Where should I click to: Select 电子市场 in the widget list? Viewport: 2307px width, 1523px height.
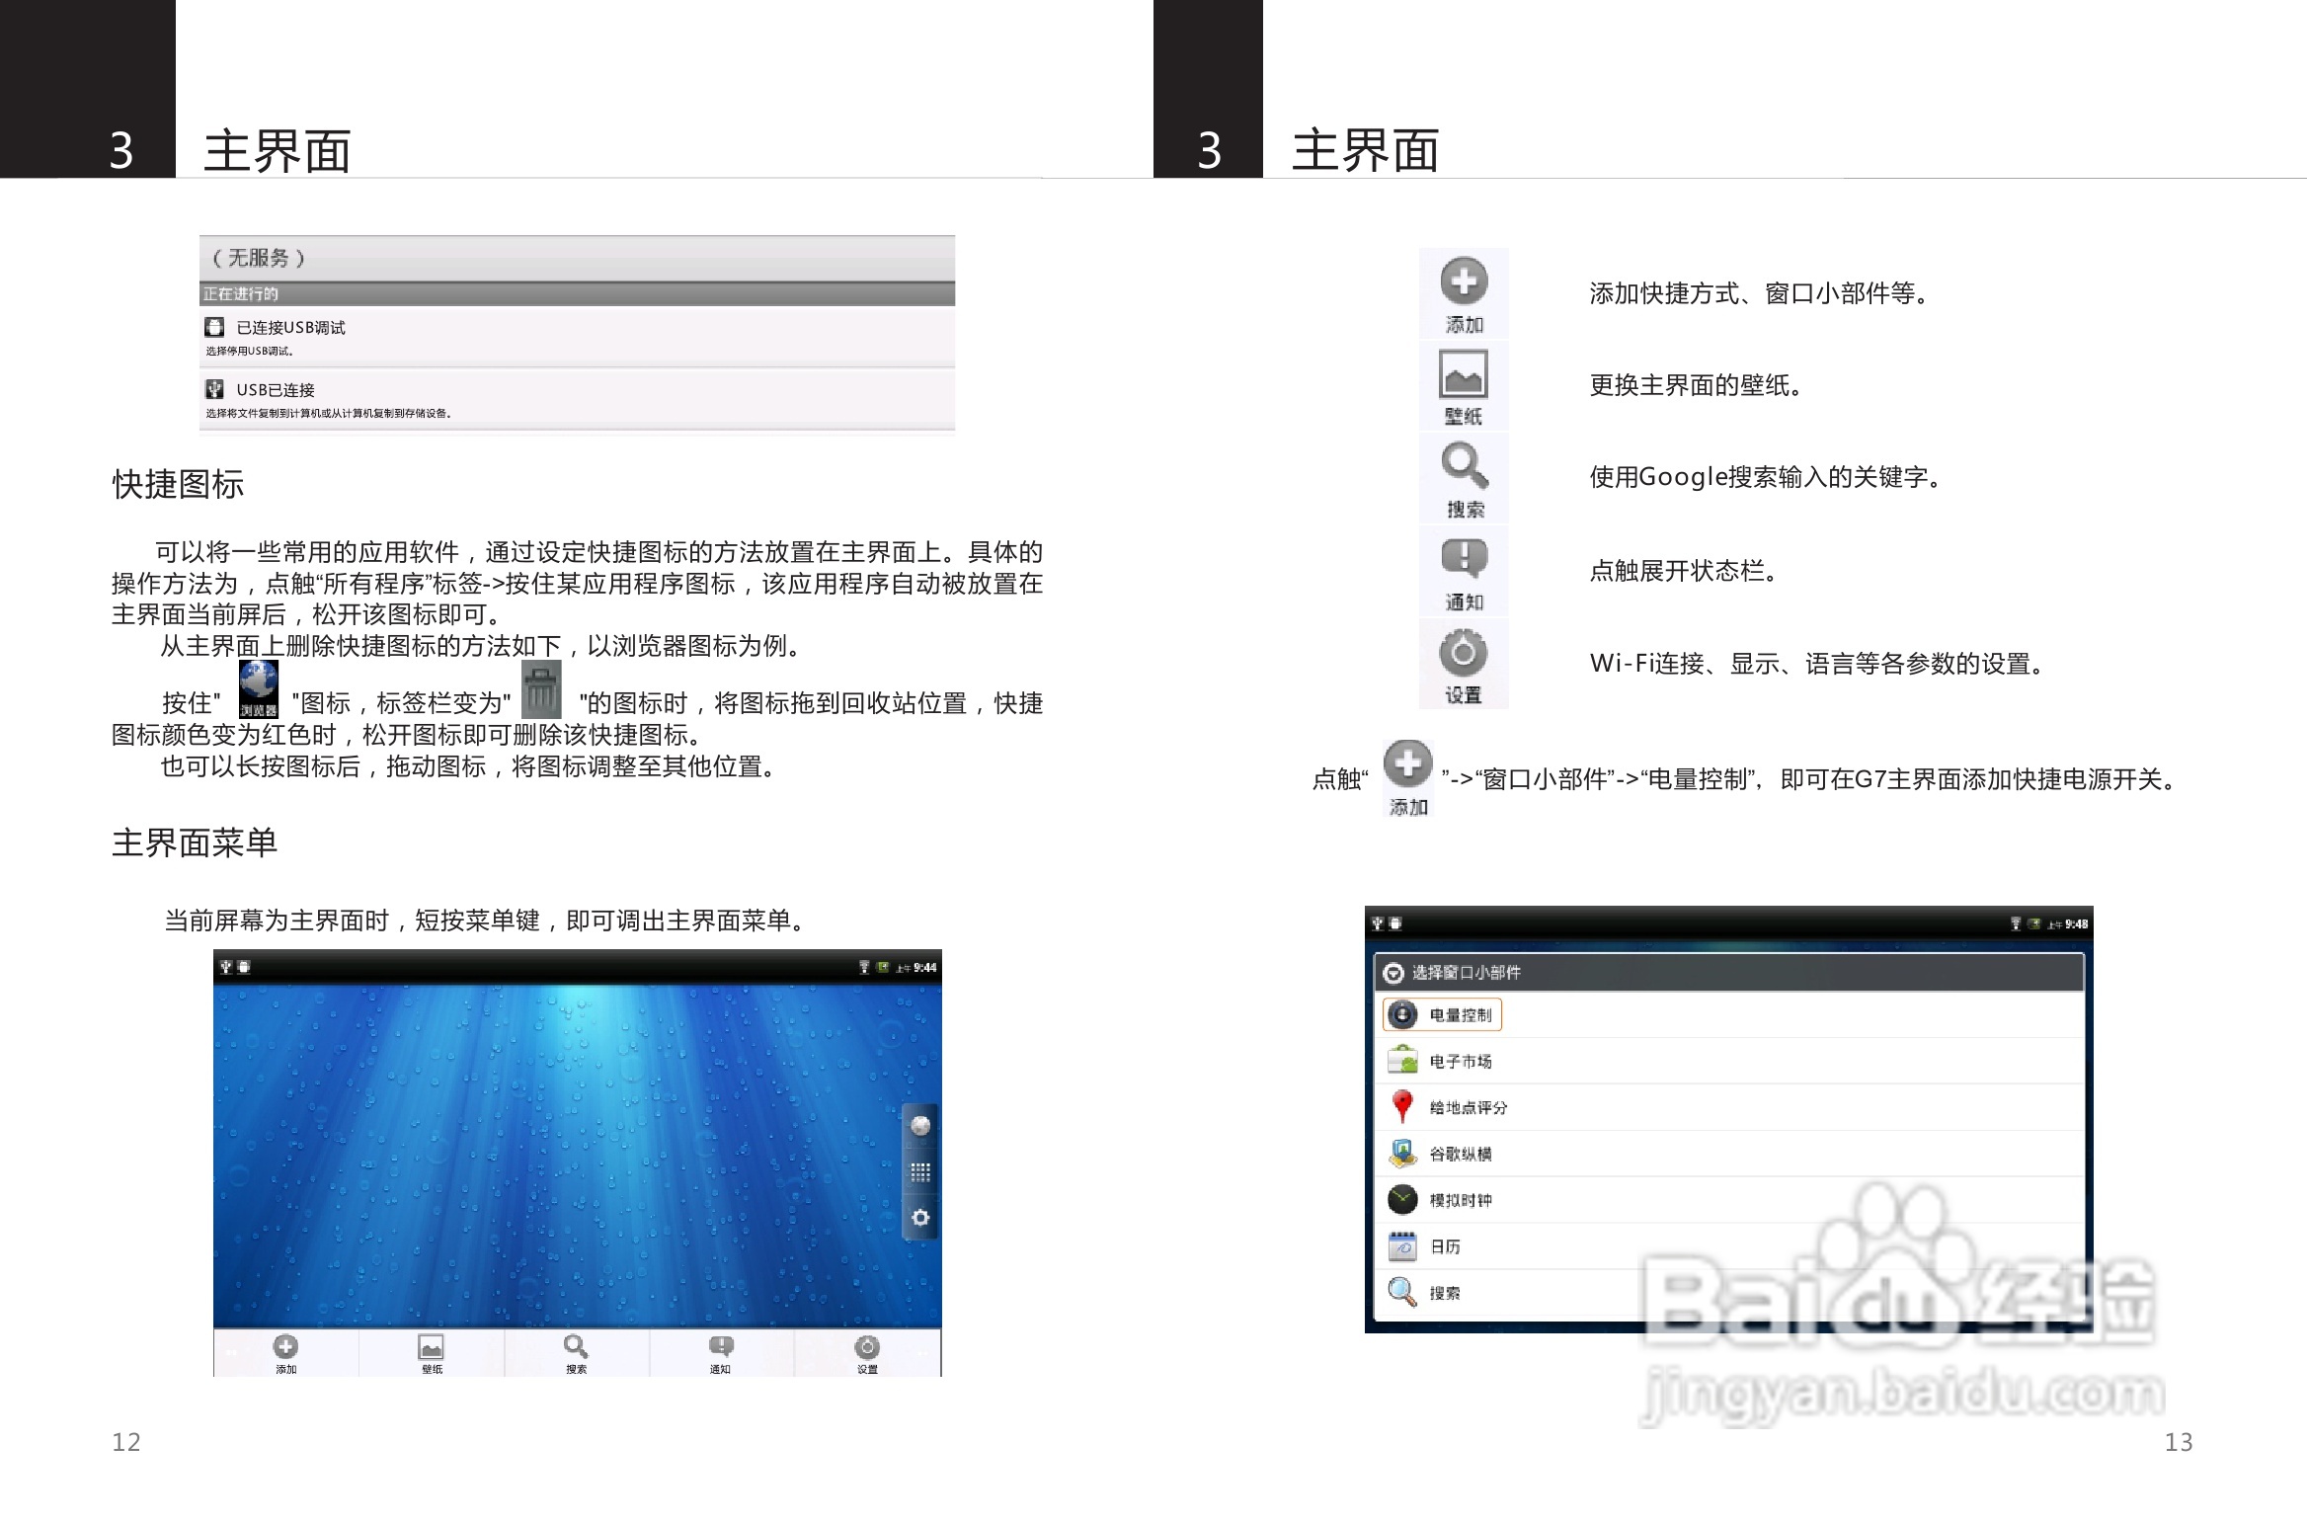pyautogui.click(x=1460, y=1061)
